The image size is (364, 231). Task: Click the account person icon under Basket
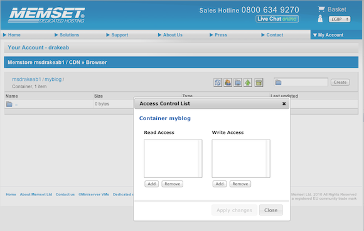point(320,19)
